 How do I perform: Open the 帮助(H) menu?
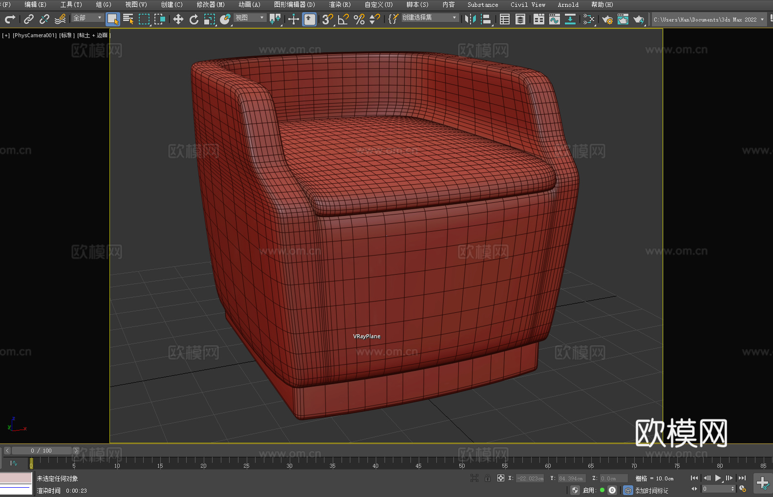(602, 4)
